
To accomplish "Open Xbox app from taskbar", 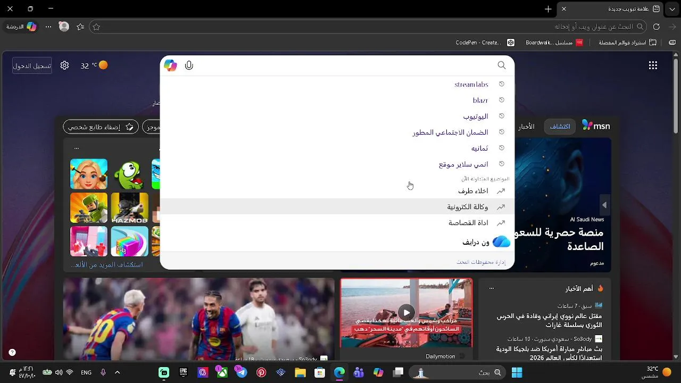I will (222, 372).
